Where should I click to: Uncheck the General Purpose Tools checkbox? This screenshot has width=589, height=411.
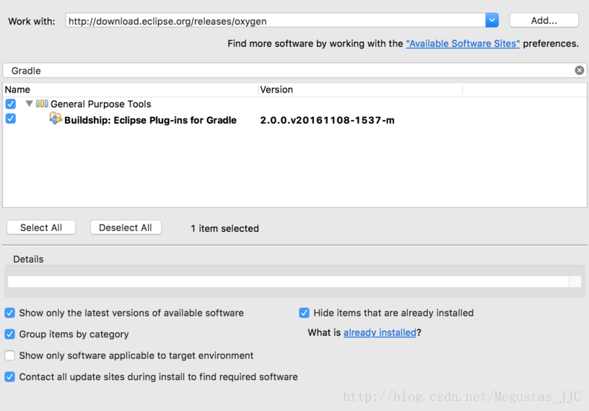coord(11,104)
